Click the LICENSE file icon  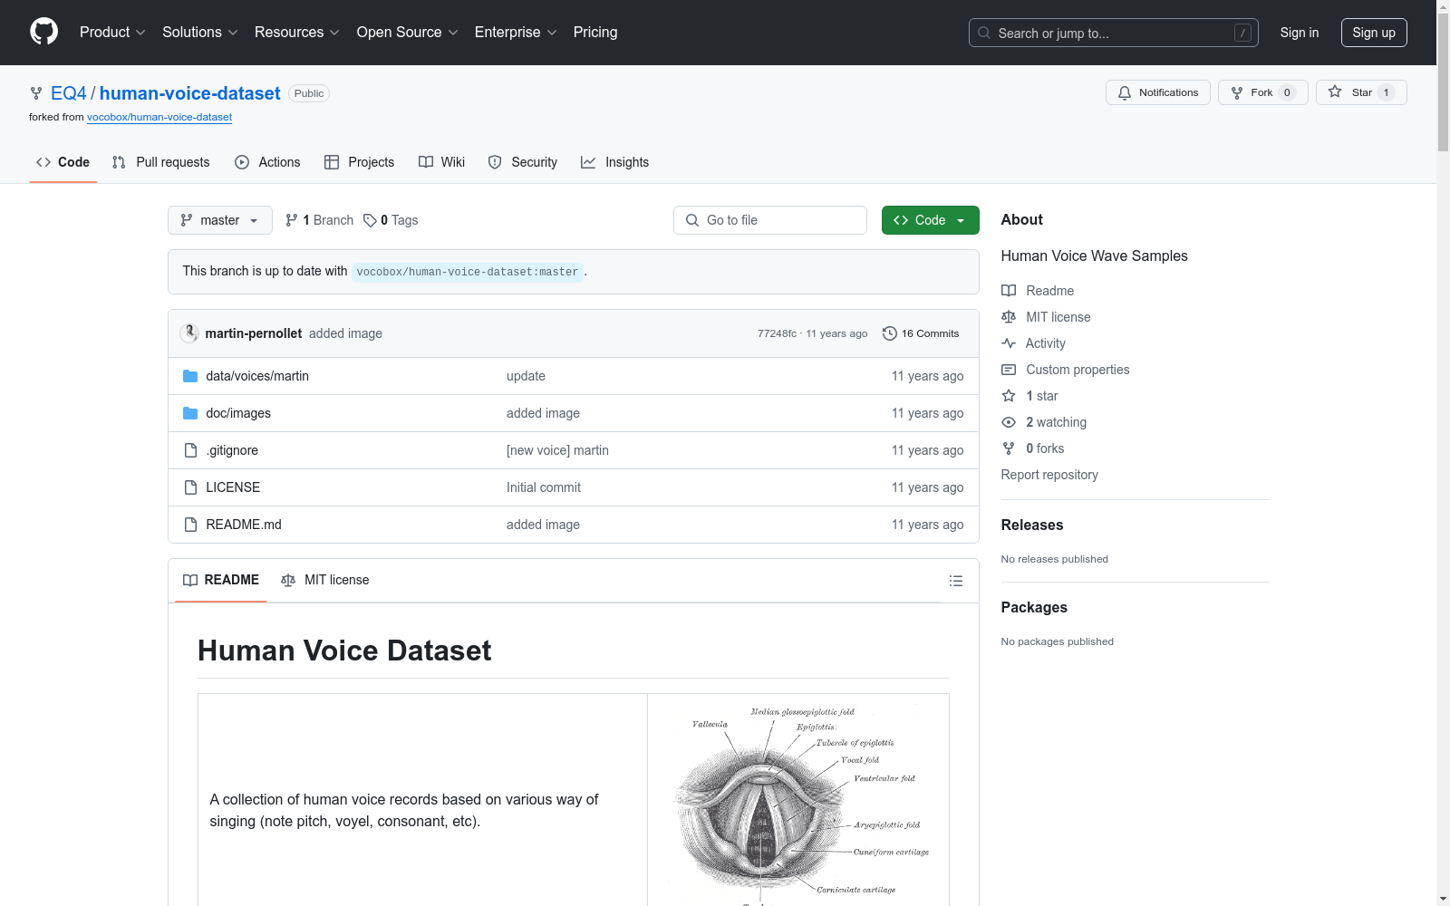coord(190,487)
